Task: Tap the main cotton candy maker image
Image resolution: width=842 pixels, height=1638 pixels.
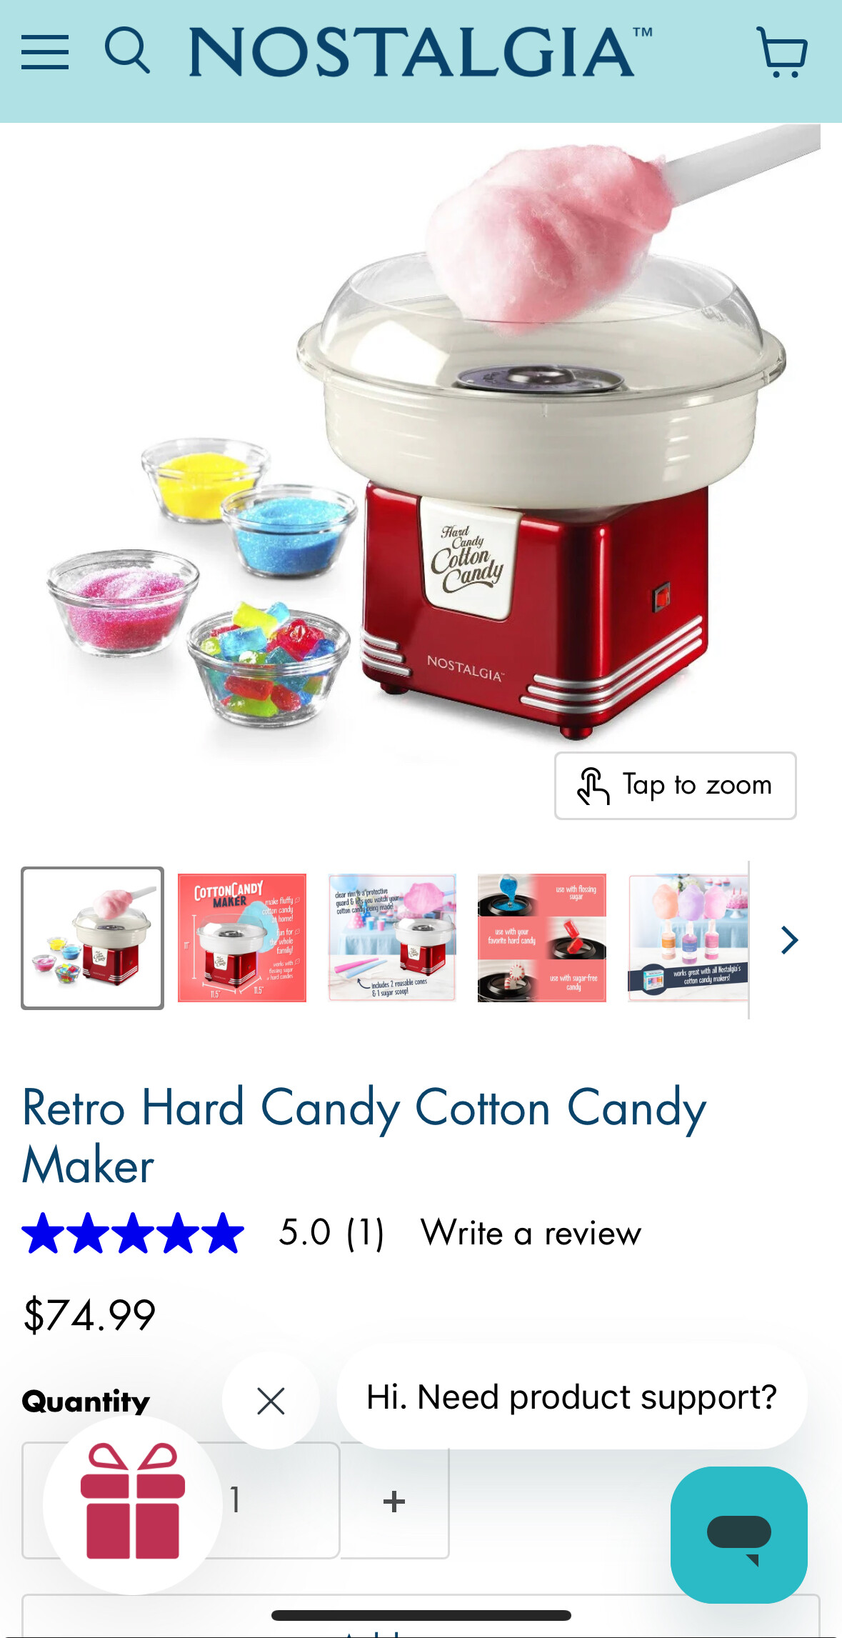Action: (x=421, y=436)
